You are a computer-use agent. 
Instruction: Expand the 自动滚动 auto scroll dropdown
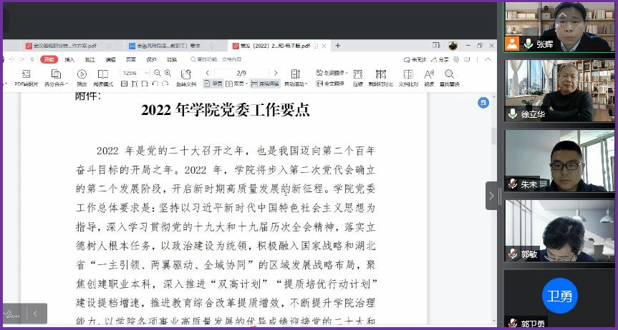296,84
